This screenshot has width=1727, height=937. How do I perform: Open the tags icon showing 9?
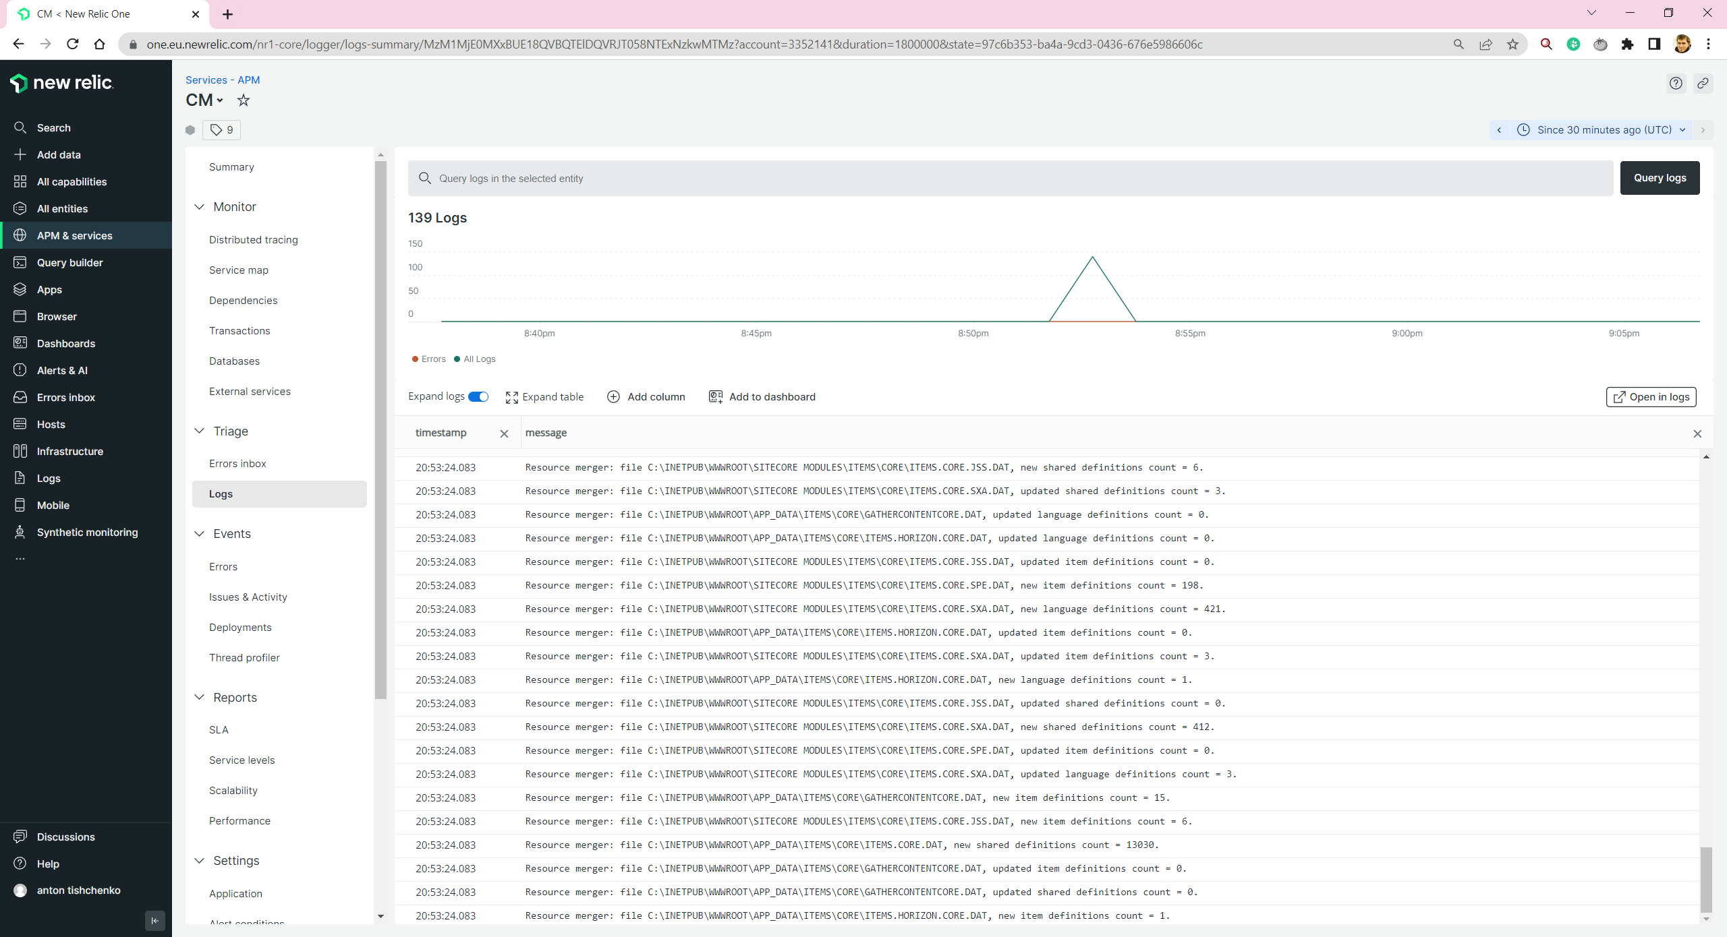[x=221, y=129]
